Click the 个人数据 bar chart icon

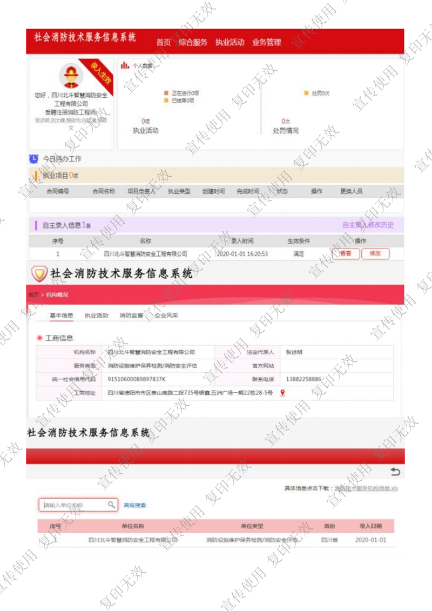[125, 65]
